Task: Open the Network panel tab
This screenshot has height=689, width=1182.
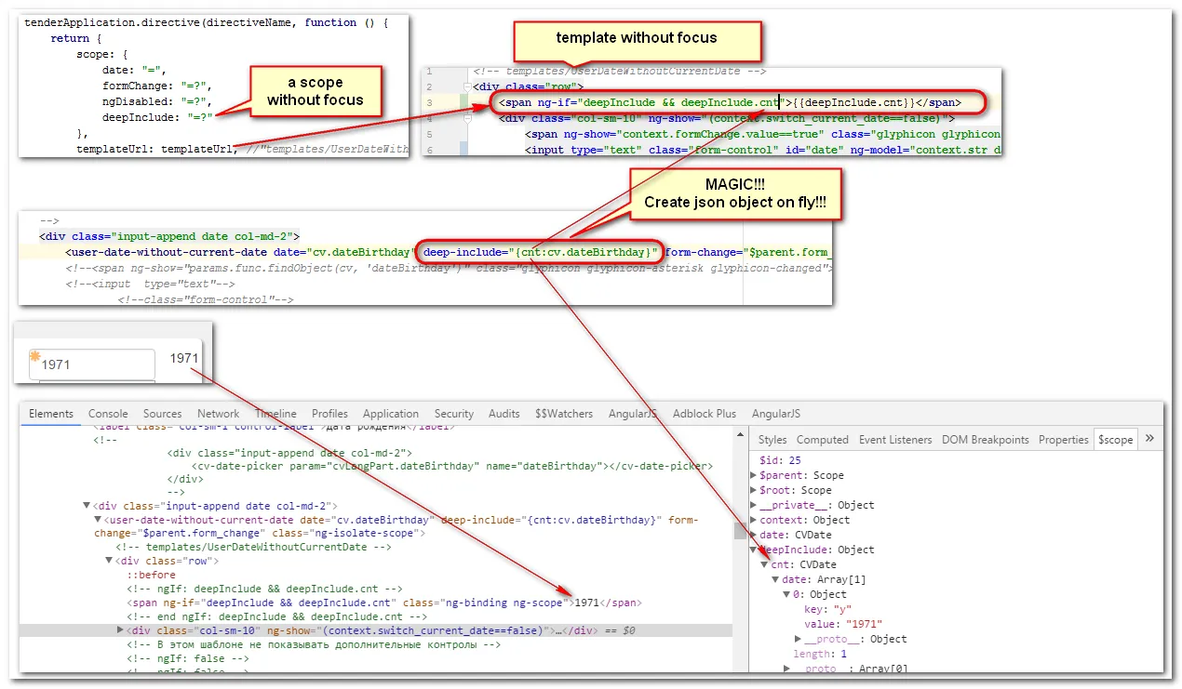Action: (x=218, y=414)
